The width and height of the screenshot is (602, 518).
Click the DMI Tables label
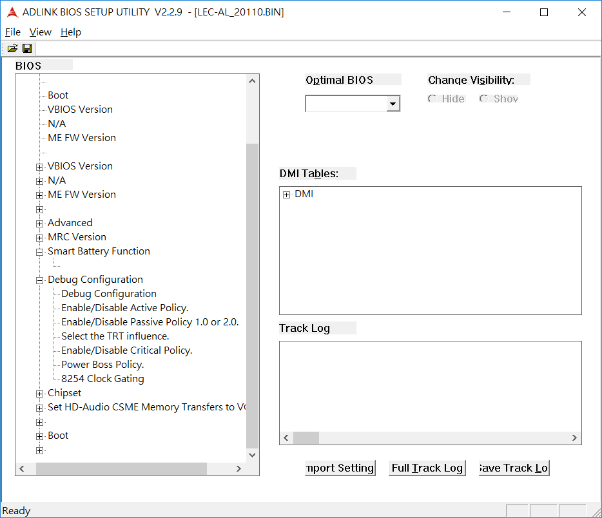coord(309,173)
